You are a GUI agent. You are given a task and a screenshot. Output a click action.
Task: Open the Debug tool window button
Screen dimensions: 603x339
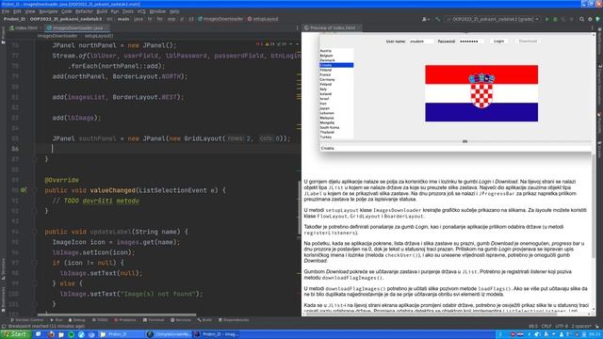coord(77,320)
